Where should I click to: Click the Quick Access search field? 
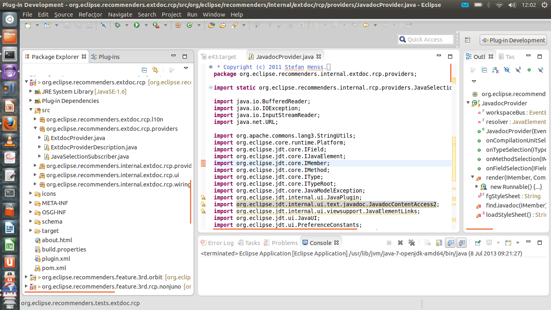(x=426, y=39)
